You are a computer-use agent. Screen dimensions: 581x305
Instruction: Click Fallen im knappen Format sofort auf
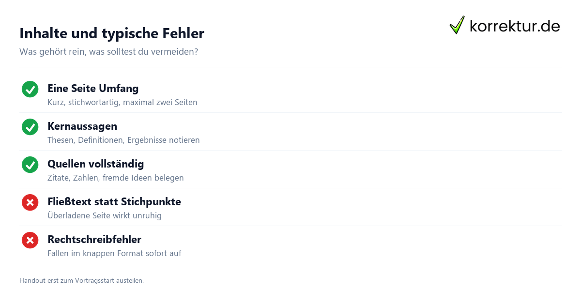pos(114,254)
